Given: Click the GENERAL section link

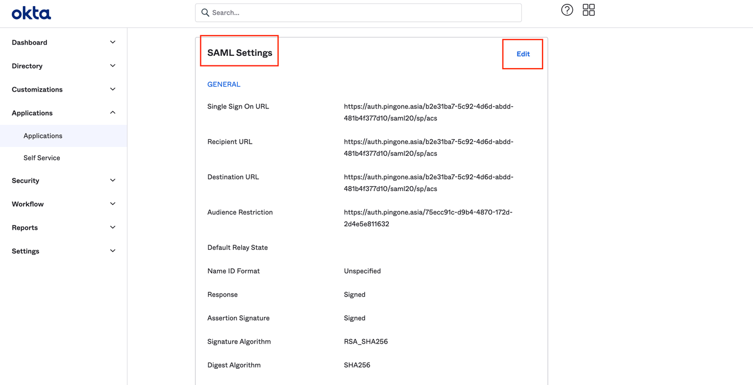Looking at the screenshot, I should click(224, 84).
